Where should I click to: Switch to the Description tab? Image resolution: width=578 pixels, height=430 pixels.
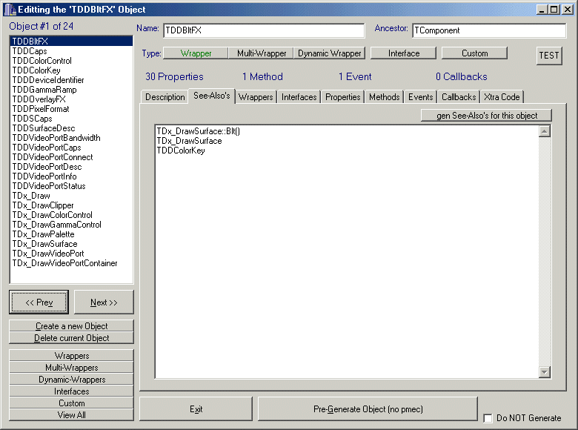[x=165, y=97]
